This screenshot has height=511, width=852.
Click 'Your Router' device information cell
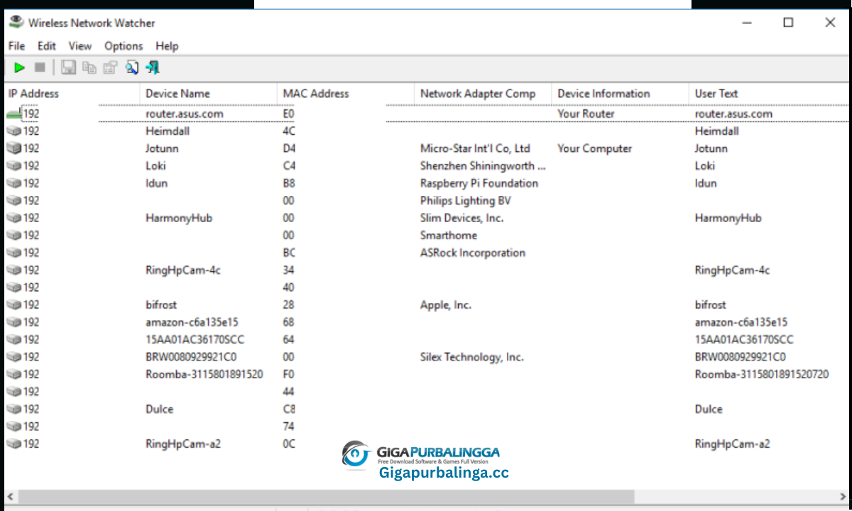pyautogui.click(x=586, y=114)
